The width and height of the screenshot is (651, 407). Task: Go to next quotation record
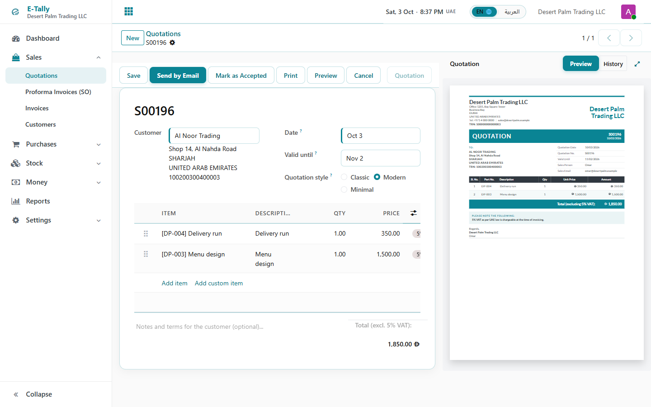pos(631,38)
